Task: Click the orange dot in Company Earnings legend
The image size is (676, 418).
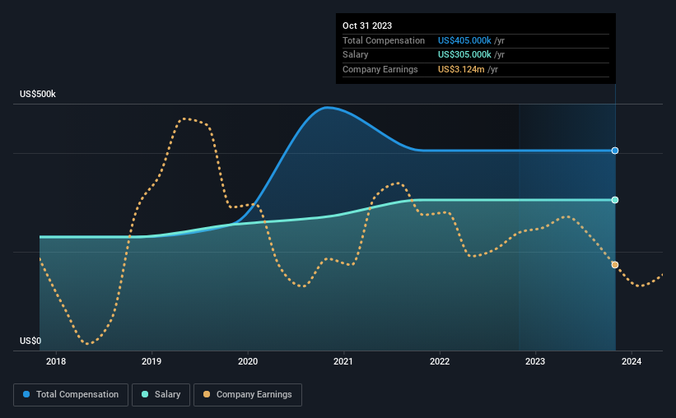Action: [x=207, y=394]
